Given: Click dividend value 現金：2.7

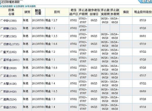Looking at the screenshot, I should click(x=51, y=20).
